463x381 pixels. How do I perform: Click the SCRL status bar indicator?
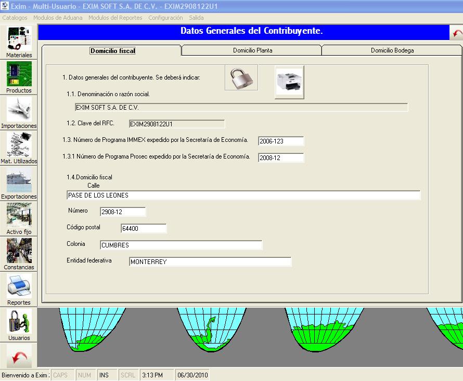point(128,375)
